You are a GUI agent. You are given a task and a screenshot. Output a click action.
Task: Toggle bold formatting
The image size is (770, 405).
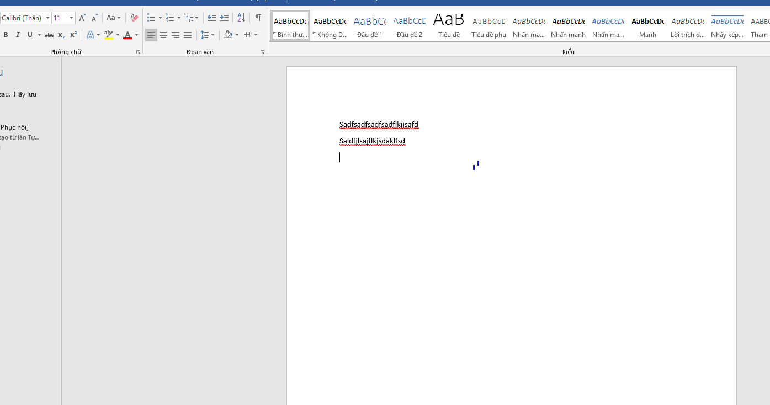6,35
